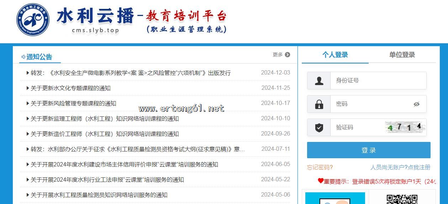Image resolution: width=448 pixels, height=204 pixels.
Task: Click the user icon beside ID number field
Action: click(x=319, y=81)
